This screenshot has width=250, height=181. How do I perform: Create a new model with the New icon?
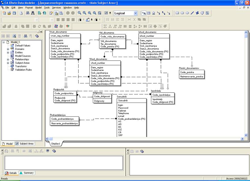point(4,13)
